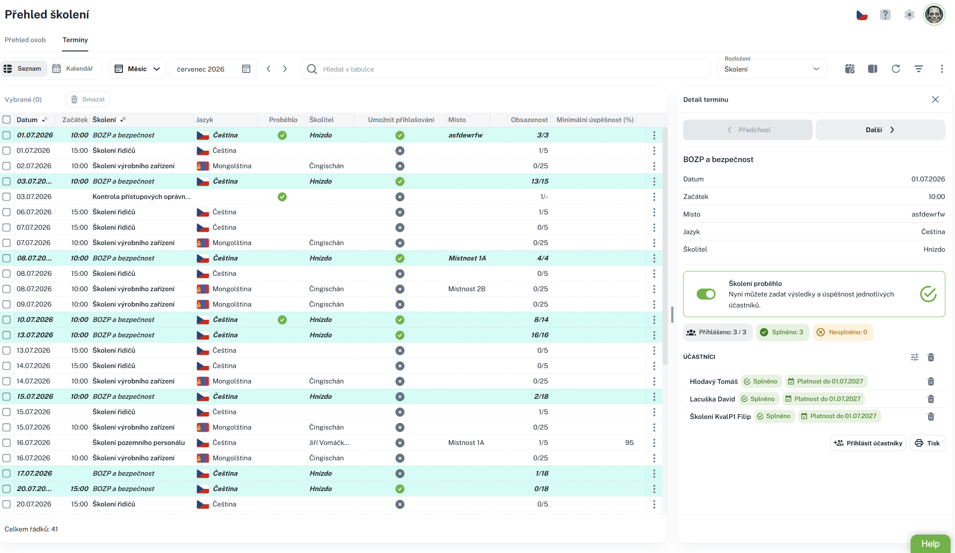Delete participant Lacuška David with trash icon
This screenshot has width=955, height=553.
(931, 399)
